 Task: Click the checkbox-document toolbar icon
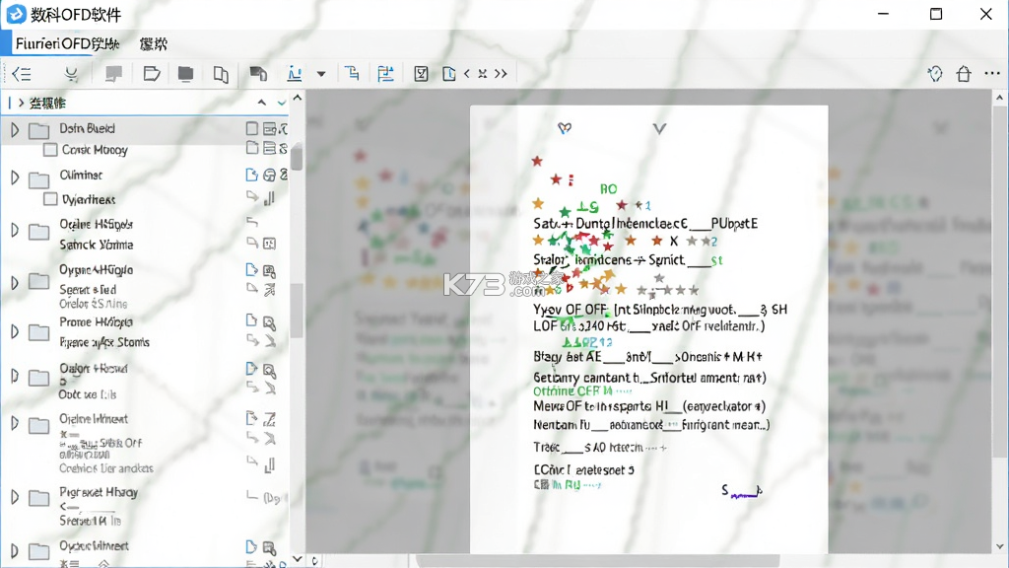(421, 74)
